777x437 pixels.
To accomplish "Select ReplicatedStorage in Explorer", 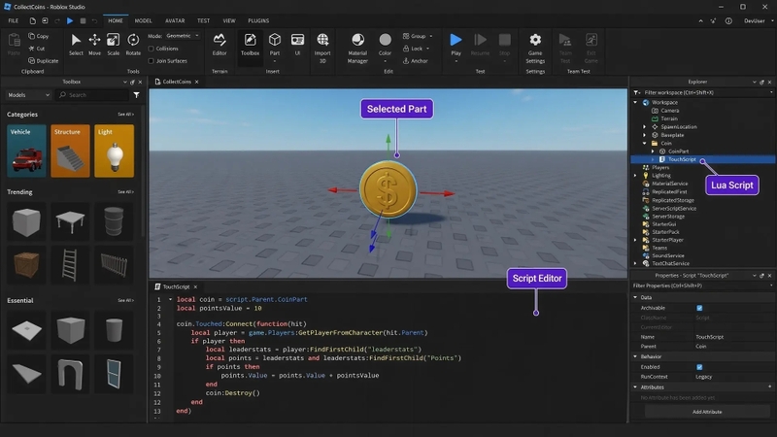I will pos(672,200).
